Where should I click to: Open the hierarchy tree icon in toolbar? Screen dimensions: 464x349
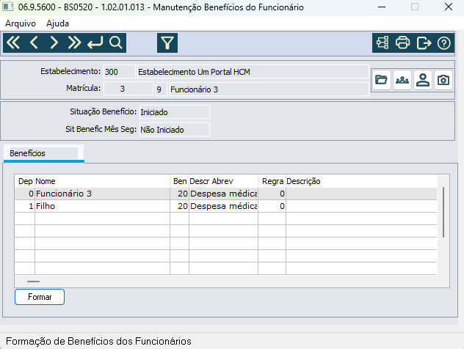pos(383,43)
